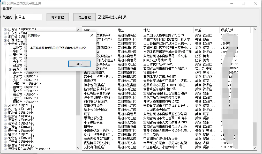Click the 联系方式 column header
Viewport: 262px width, 154px height.
coord(227,30)
